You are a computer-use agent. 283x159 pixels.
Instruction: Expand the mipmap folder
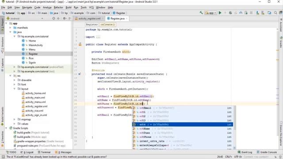(x=15, y=119)
